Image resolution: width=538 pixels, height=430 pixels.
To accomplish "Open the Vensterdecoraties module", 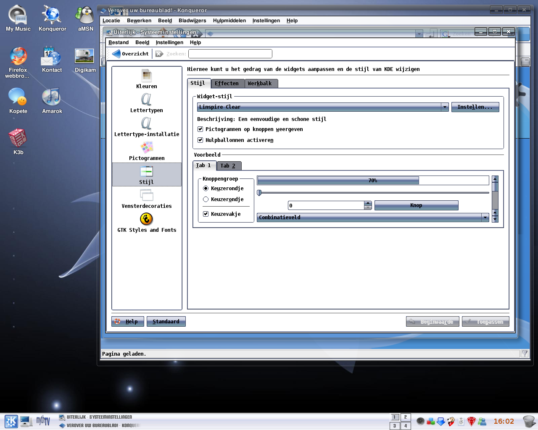I will 146,199.
